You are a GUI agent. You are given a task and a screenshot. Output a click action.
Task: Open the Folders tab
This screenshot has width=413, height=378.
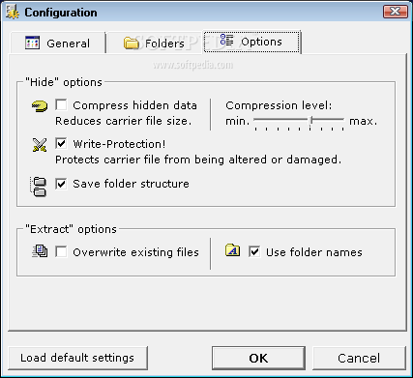click(x=155, y=43)
